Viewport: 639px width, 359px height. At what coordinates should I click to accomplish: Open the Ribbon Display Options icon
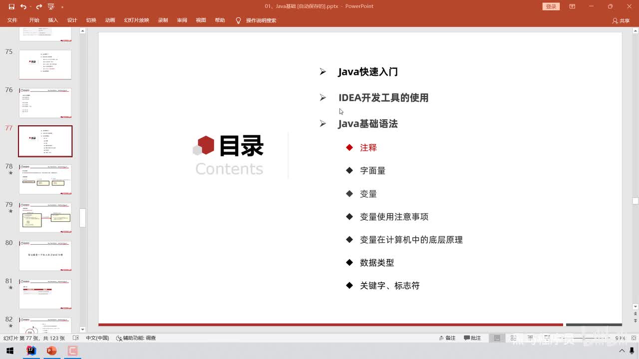(572, 6)
